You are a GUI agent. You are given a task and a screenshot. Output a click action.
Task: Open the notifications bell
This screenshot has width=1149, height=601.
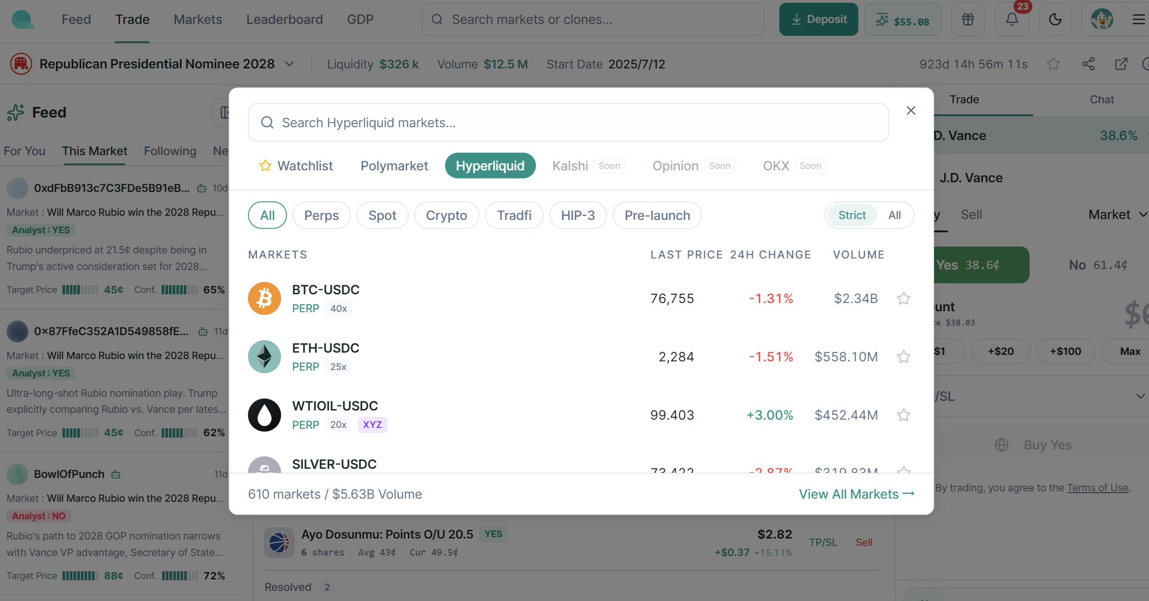coord(1012,19)
